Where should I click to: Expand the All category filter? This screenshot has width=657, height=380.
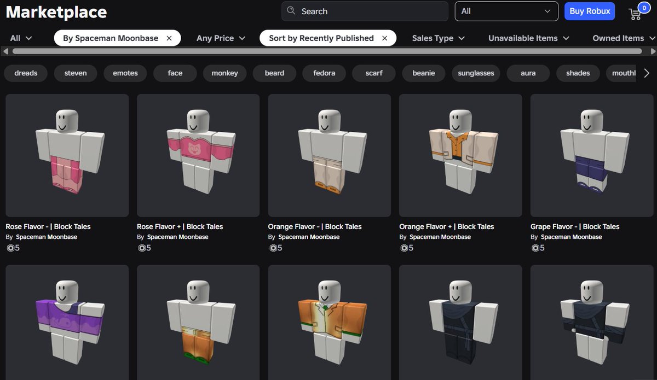point(21,38)
